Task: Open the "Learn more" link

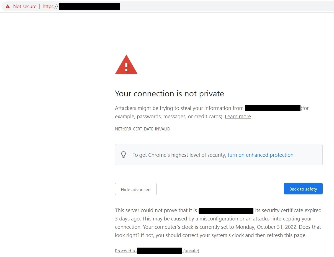Action: click(238, 117)
